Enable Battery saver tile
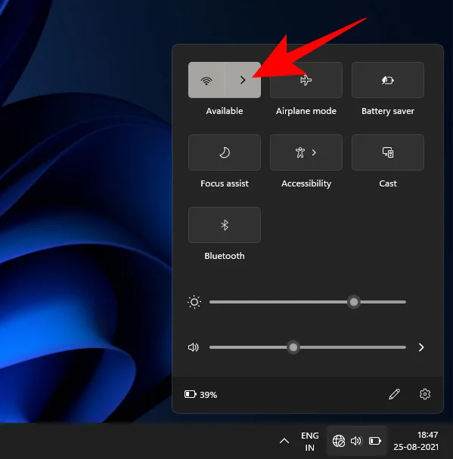 click(388, 80)
